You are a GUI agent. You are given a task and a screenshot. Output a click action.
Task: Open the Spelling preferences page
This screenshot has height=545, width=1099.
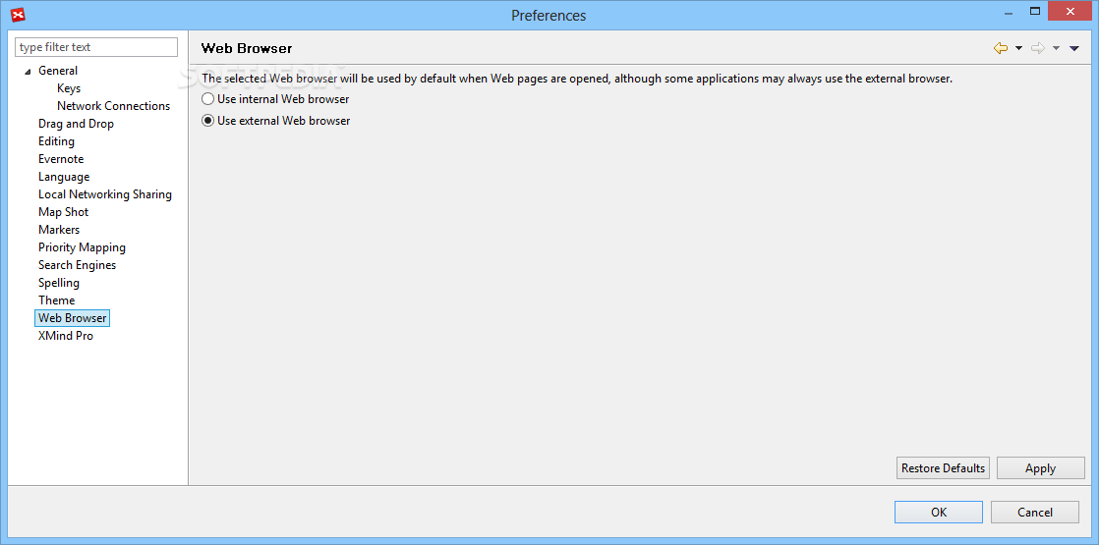click(x=59, y=283)
